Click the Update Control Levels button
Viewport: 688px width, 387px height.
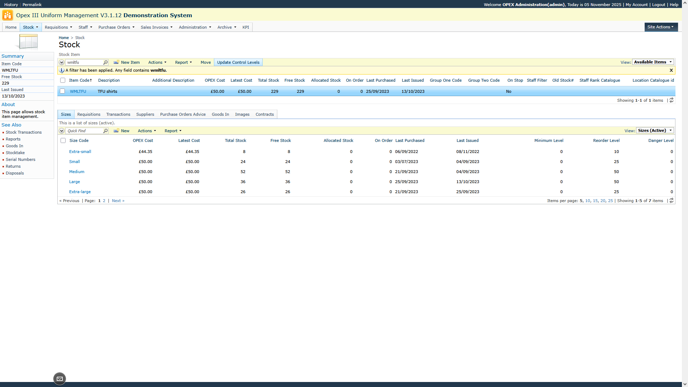pos(238,62)
